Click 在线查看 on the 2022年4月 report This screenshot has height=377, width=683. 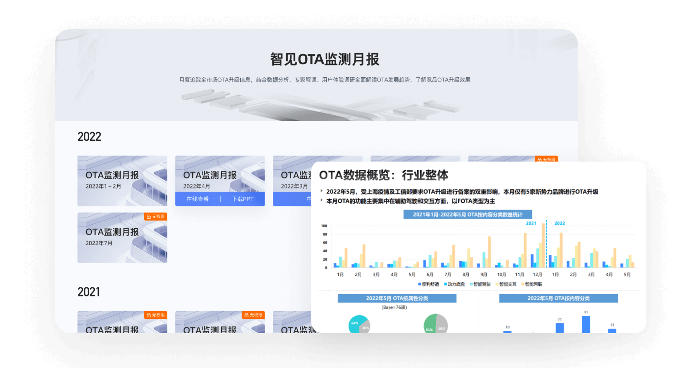click(x=197, y=199)
